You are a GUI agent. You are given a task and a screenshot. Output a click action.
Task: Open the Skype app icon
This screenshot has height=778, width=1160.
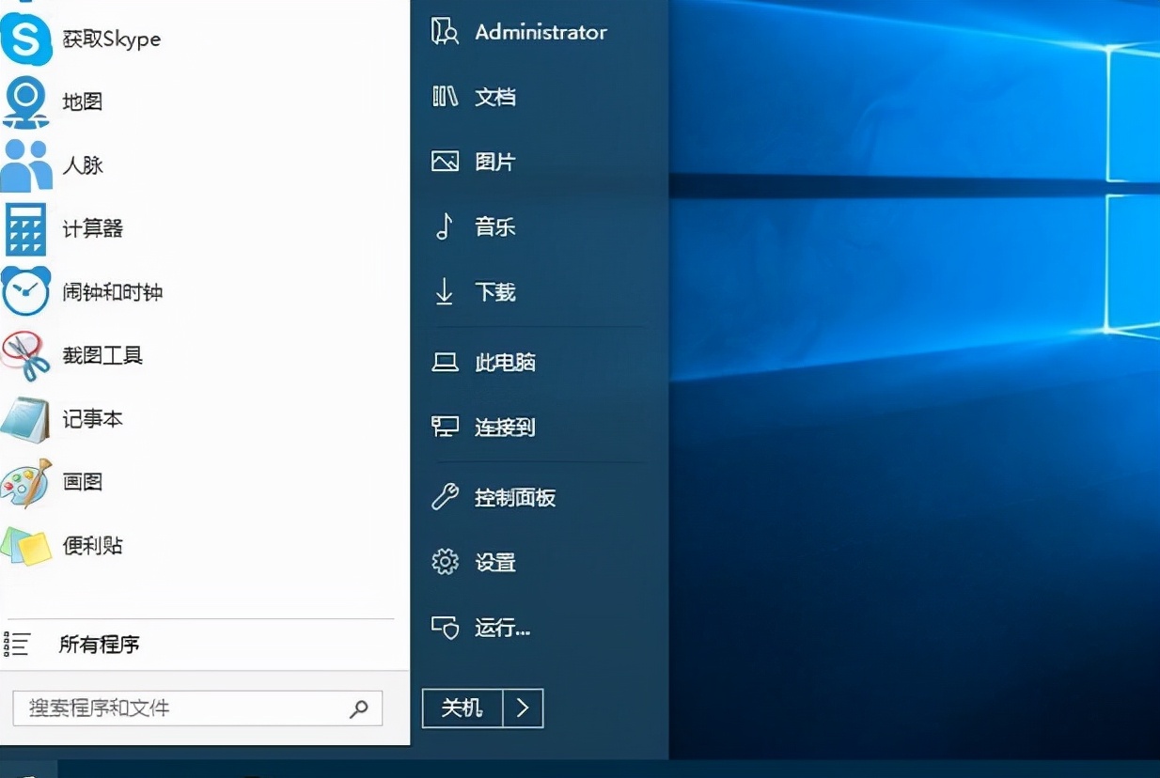[x=26, y=39]
